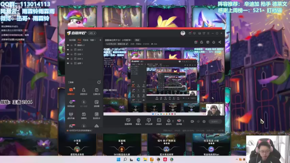Show hidden system tray icons
The width and height of the screenshot is (290, 163).
[237, 159]
